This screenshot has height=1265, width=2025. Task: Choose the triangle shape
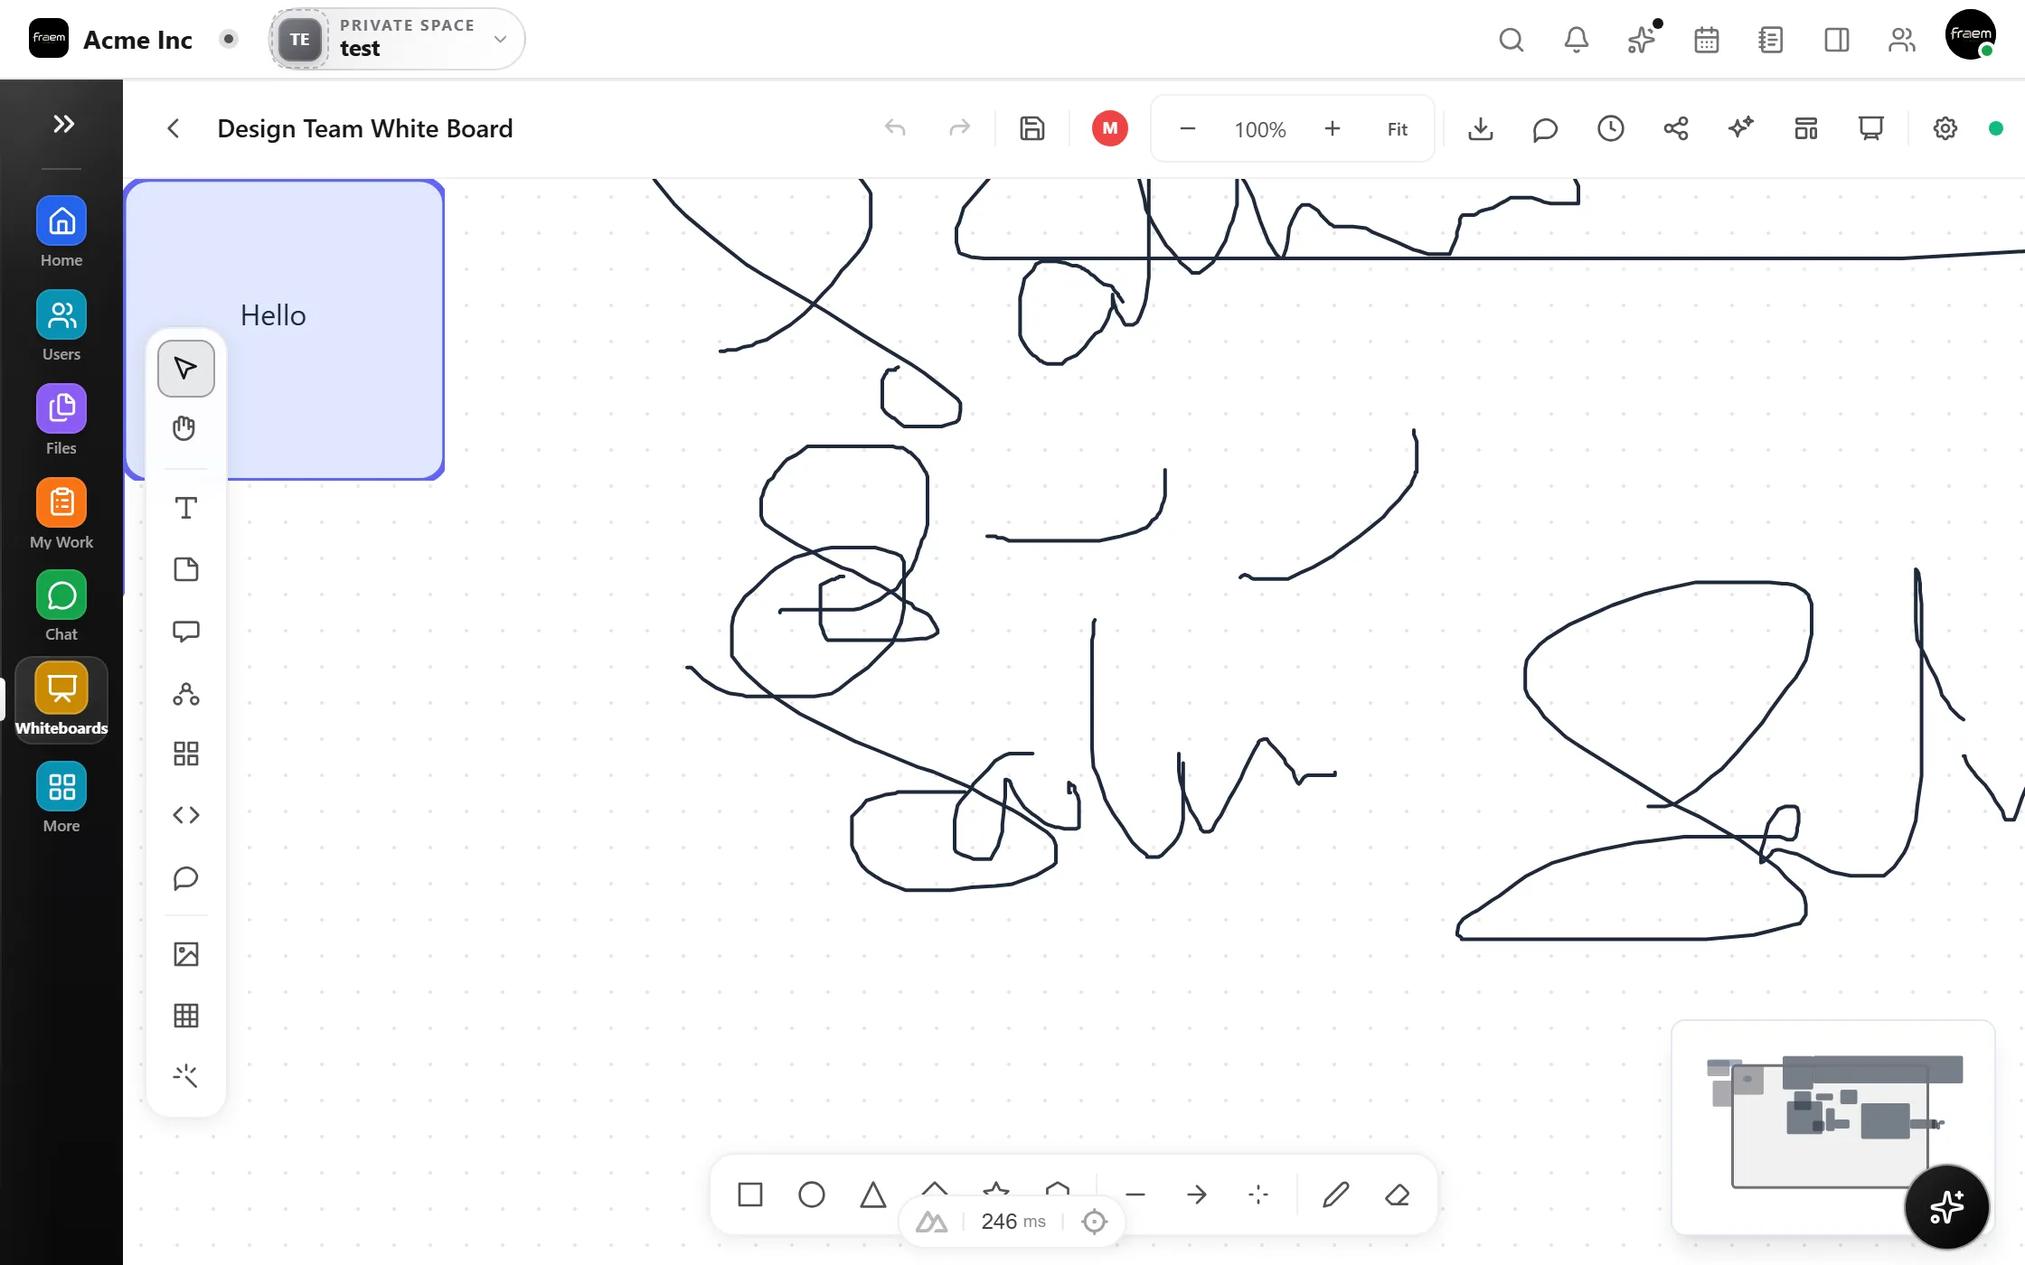(873, 1195)
